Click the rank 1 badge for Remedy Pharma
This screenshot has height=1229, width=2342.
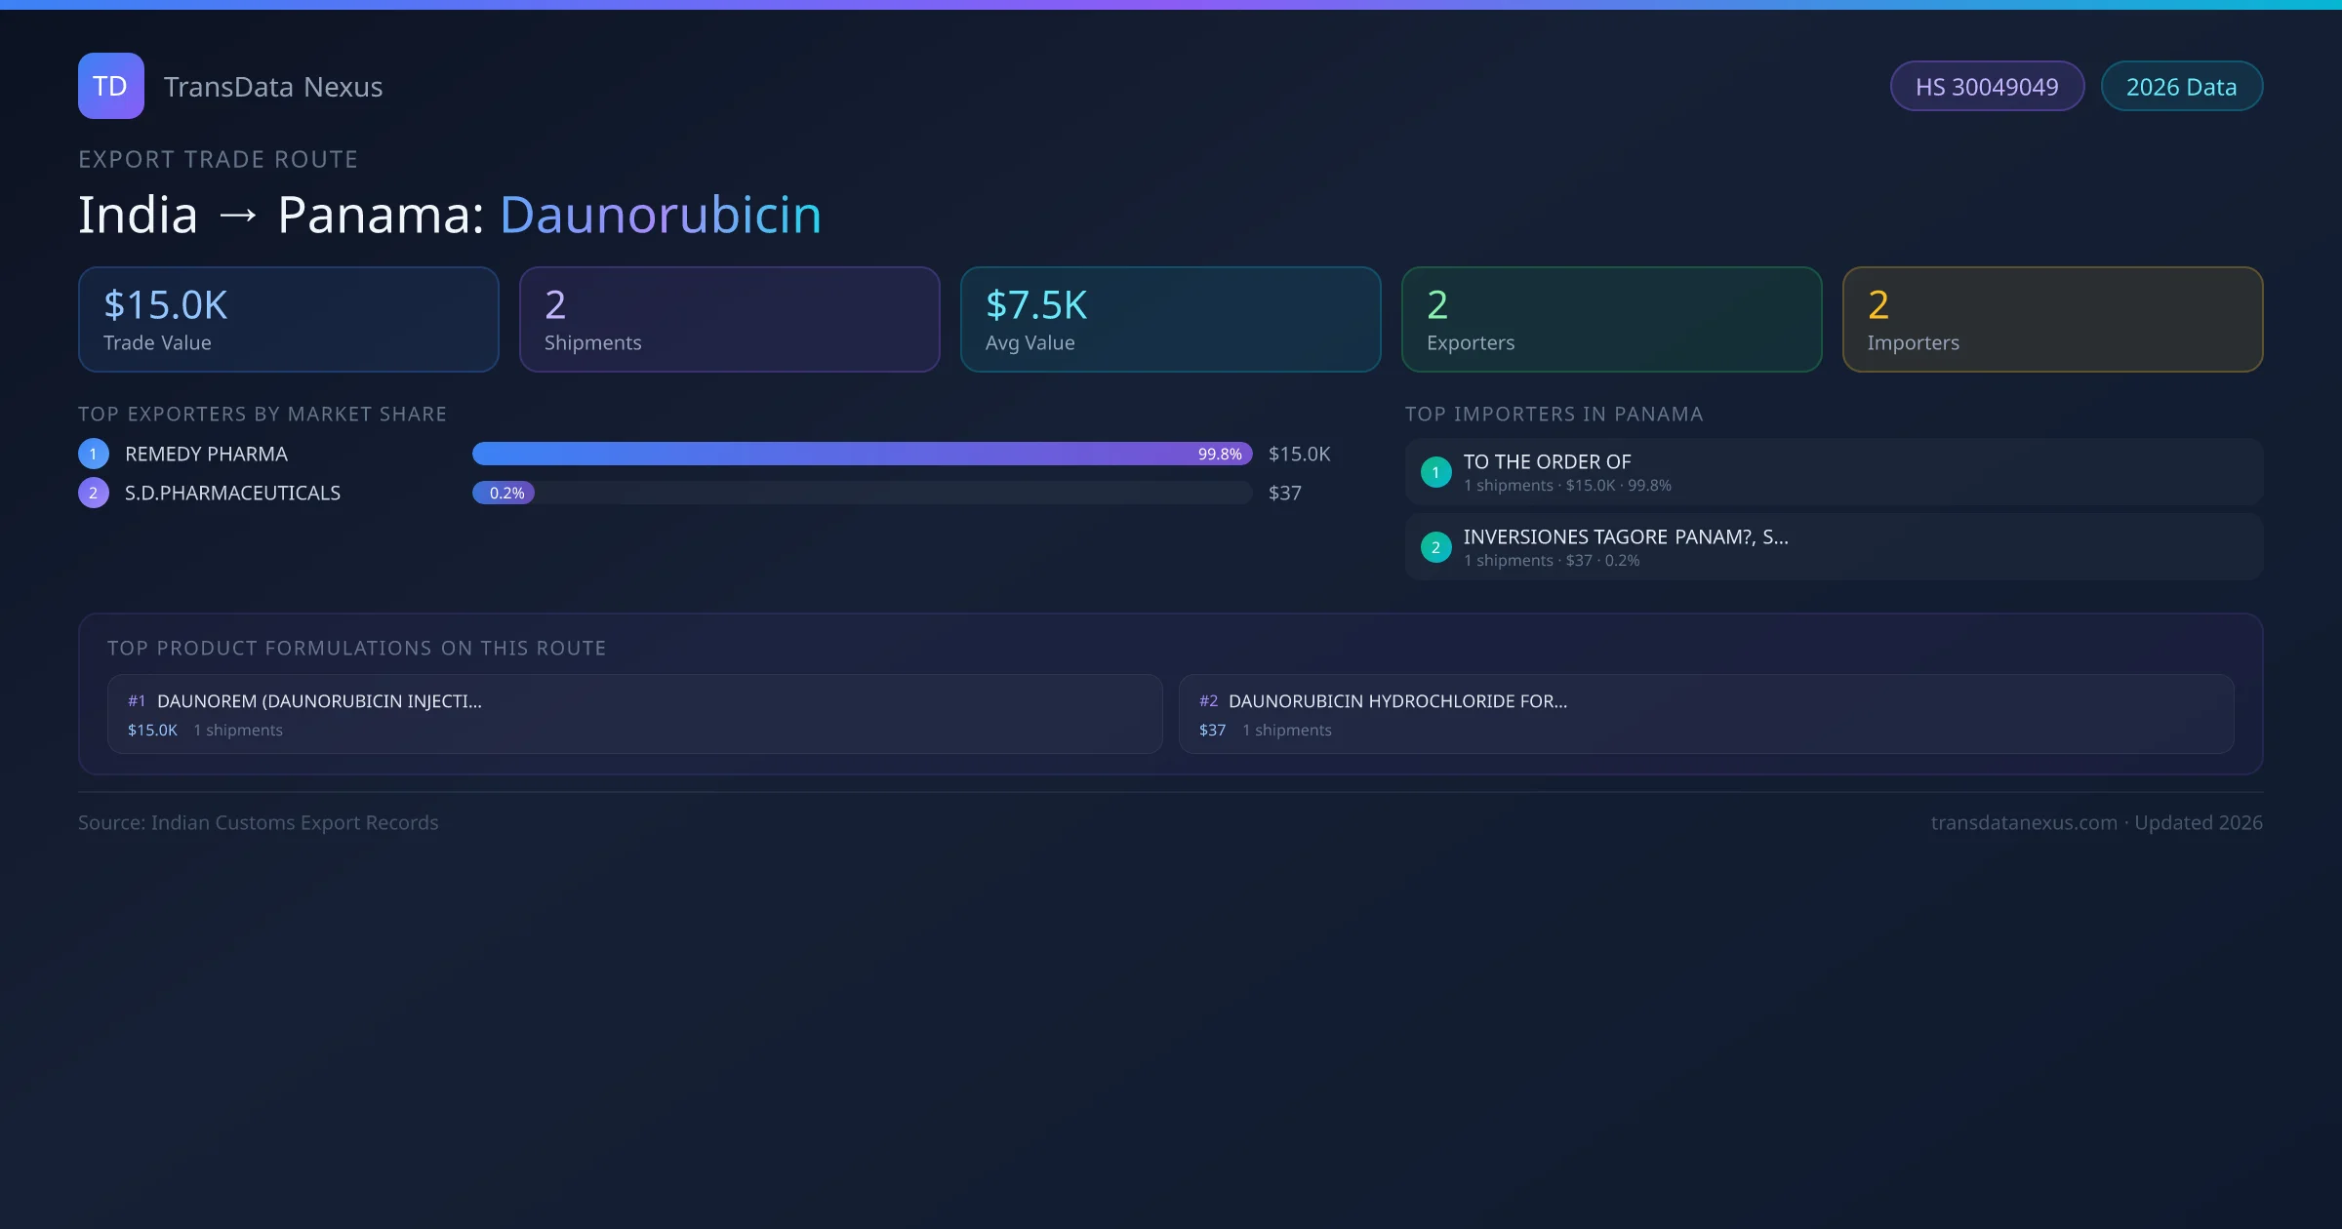(x=94, y=454)
